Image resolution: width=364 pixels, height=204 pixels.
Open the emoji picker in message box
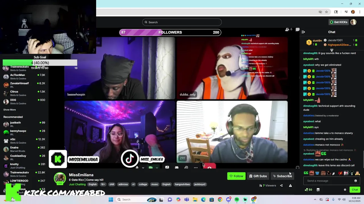click(355, 181)
